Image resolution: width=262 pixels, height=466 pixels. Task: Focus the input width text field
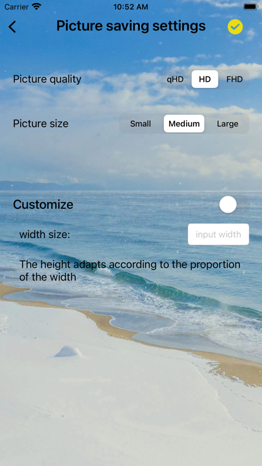[218, 234]
